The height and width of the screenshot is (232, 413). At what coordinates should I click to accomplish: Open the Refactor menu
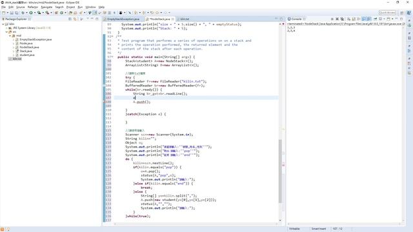pos(33,7)
